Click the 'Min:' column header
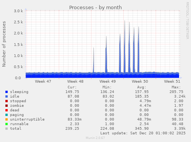The height and width of the screenshot is (142, 191). coord(107,87)
